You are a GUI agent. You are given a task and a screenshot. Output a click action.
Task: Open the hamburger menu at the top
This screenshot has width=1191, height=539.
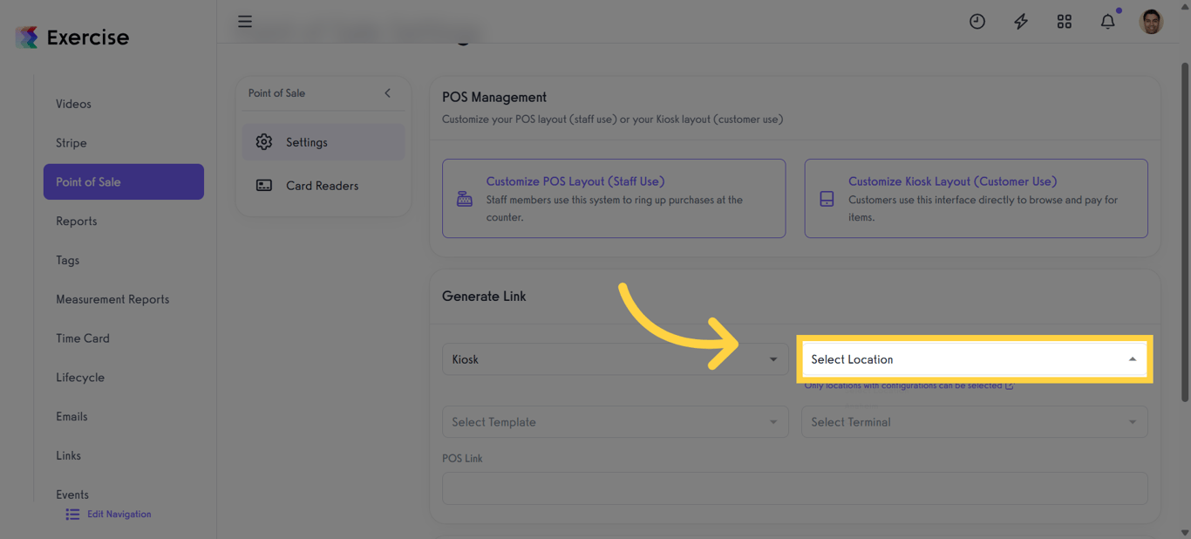[x=245, y=21]
